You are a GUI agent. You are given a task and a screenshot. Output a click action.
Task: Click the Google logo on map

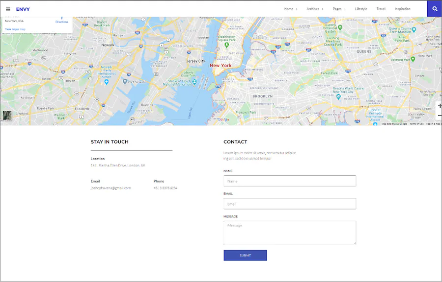click(x=223, y=119)
